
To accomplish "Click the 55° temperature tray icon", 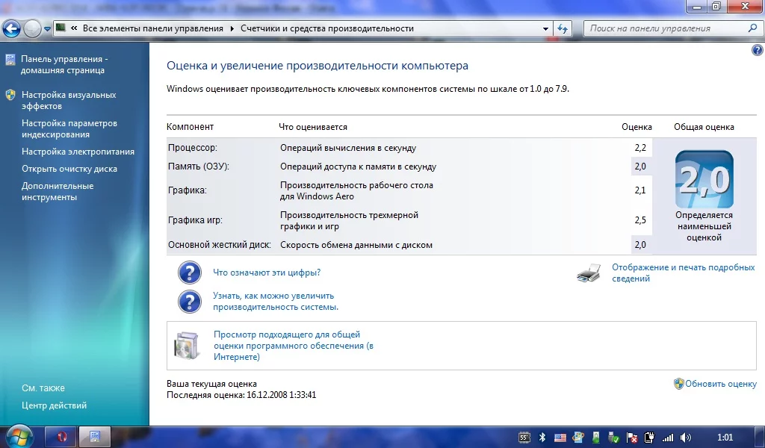I will 524,438.
